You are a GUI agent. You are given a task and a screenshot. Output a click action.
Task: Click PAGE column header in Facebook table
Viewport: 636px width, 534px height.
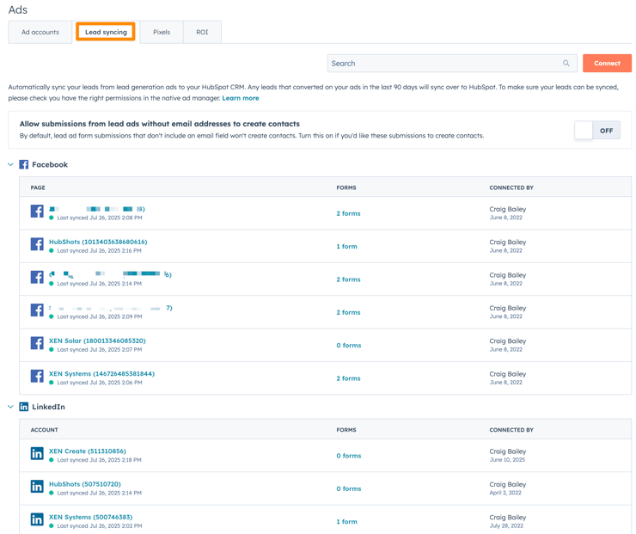tap(38, 187)
